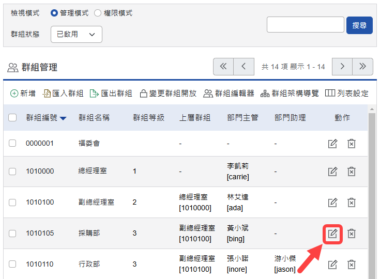Jump to the first page of results

(223, 66)
